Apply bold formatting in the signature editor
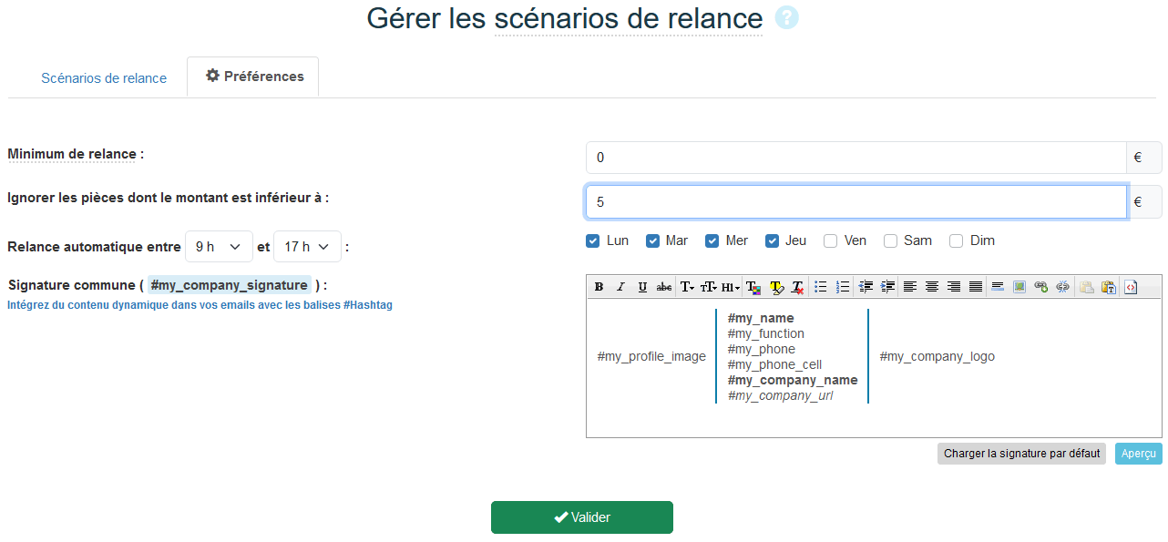The height and width of the screenshot is (542, 1168). 599,287
